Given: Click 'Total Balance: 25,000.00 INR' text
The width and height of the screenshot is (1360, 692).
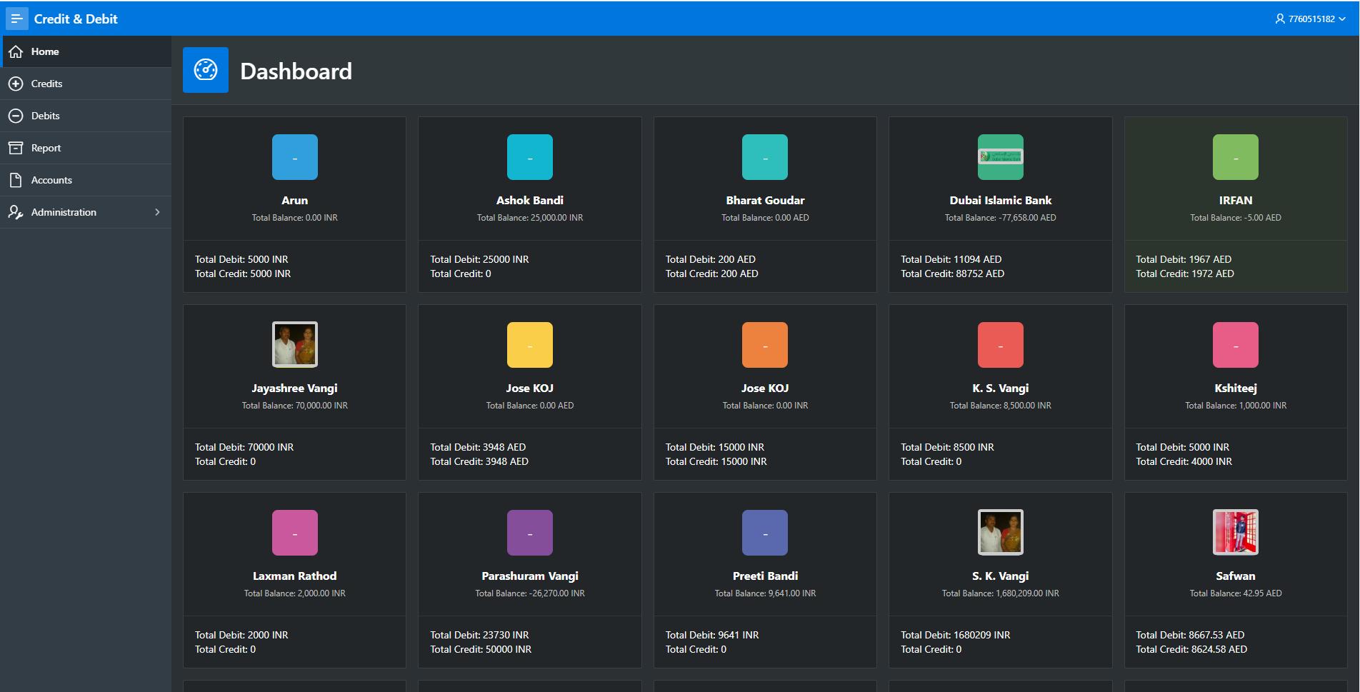Looking at the screenshot, I should [530, 218].
